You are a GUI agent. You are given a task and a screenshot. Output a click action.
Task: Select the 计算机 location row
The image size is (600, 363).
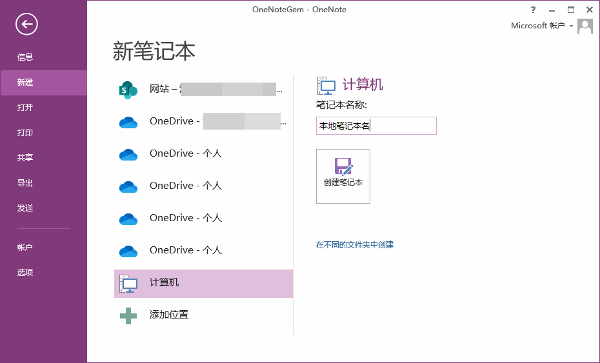(204, 284)
